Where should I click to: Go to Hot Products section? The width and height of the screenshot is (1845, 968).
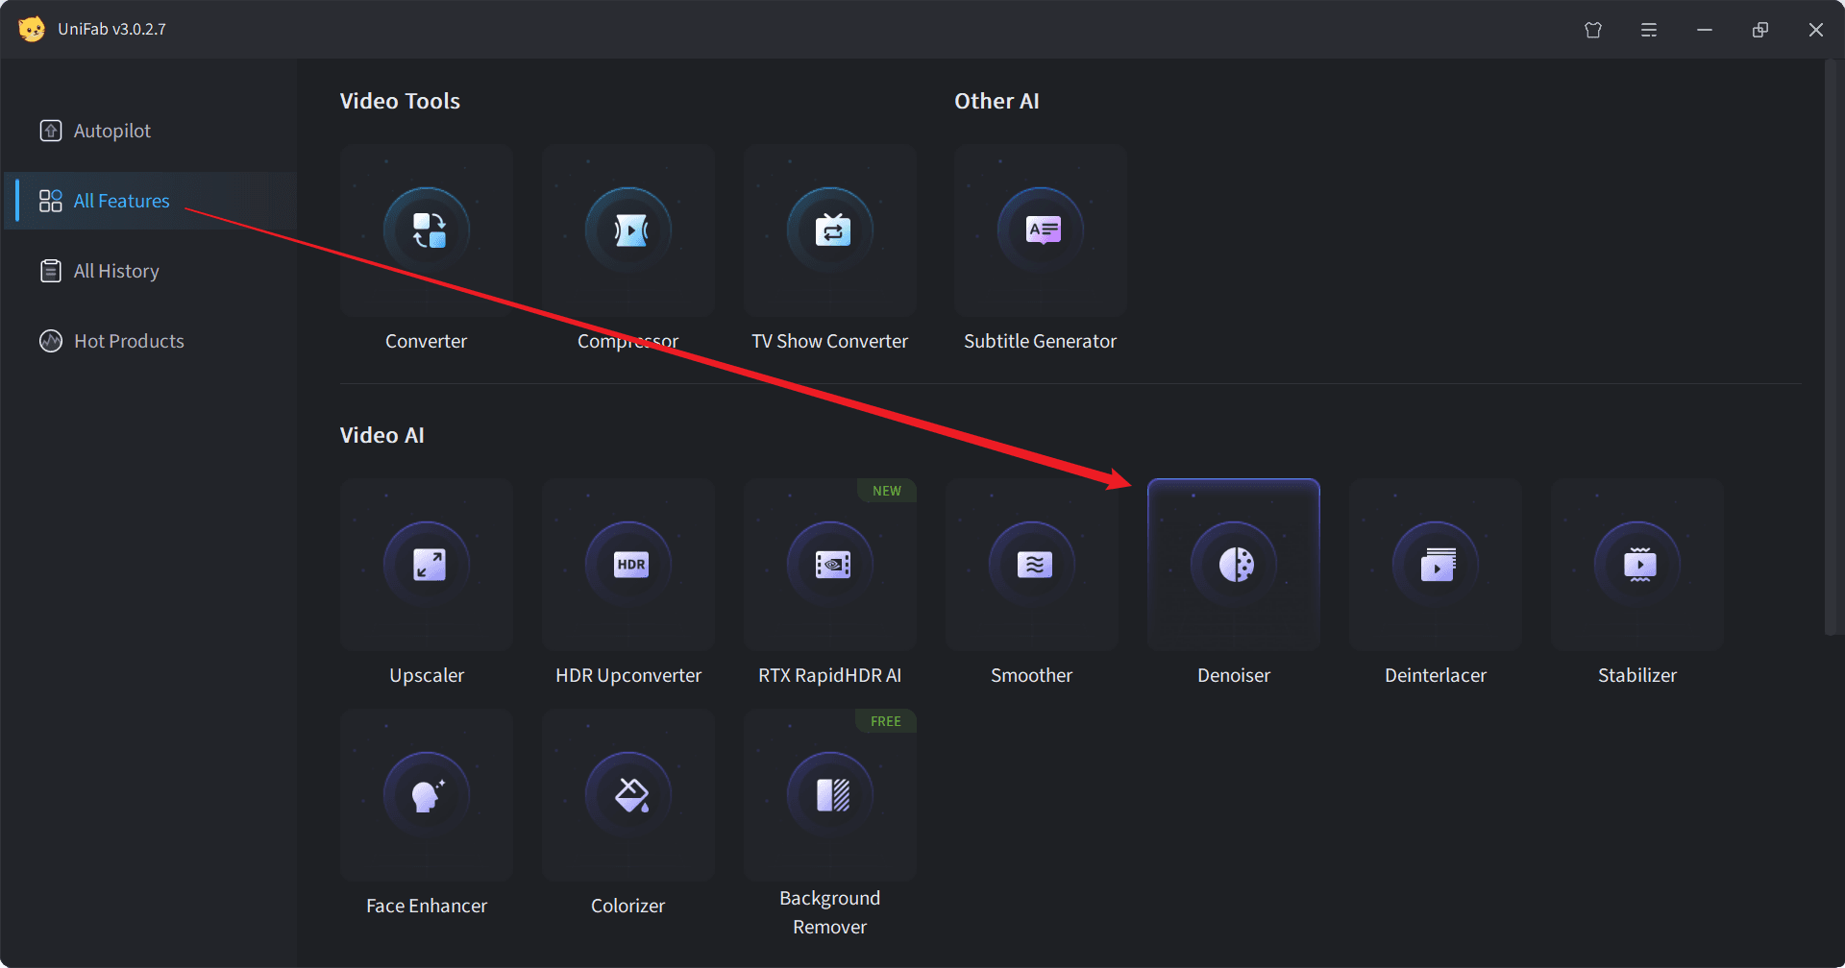128,341
